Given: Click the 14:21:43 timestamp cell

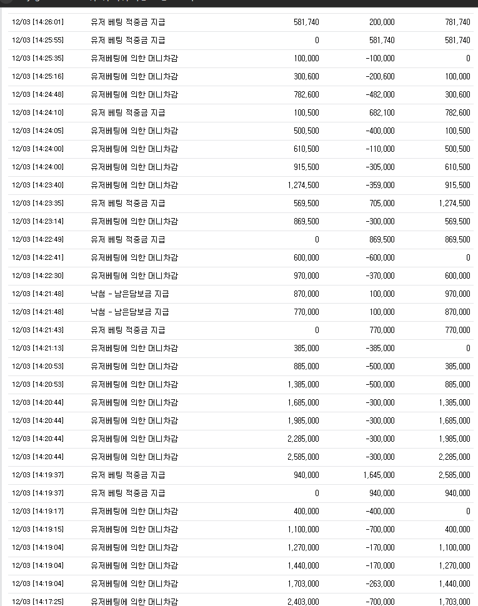Looking at the screenshot, I should 37,330.
